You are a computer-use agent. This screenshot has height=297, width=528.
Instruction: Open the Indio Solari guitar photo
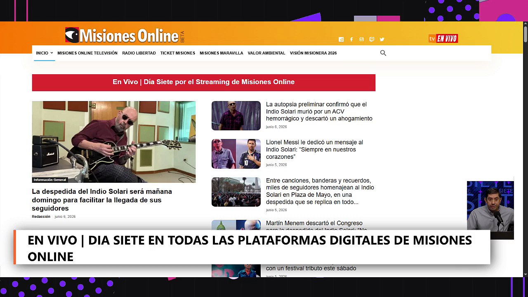tap(114, 142)
